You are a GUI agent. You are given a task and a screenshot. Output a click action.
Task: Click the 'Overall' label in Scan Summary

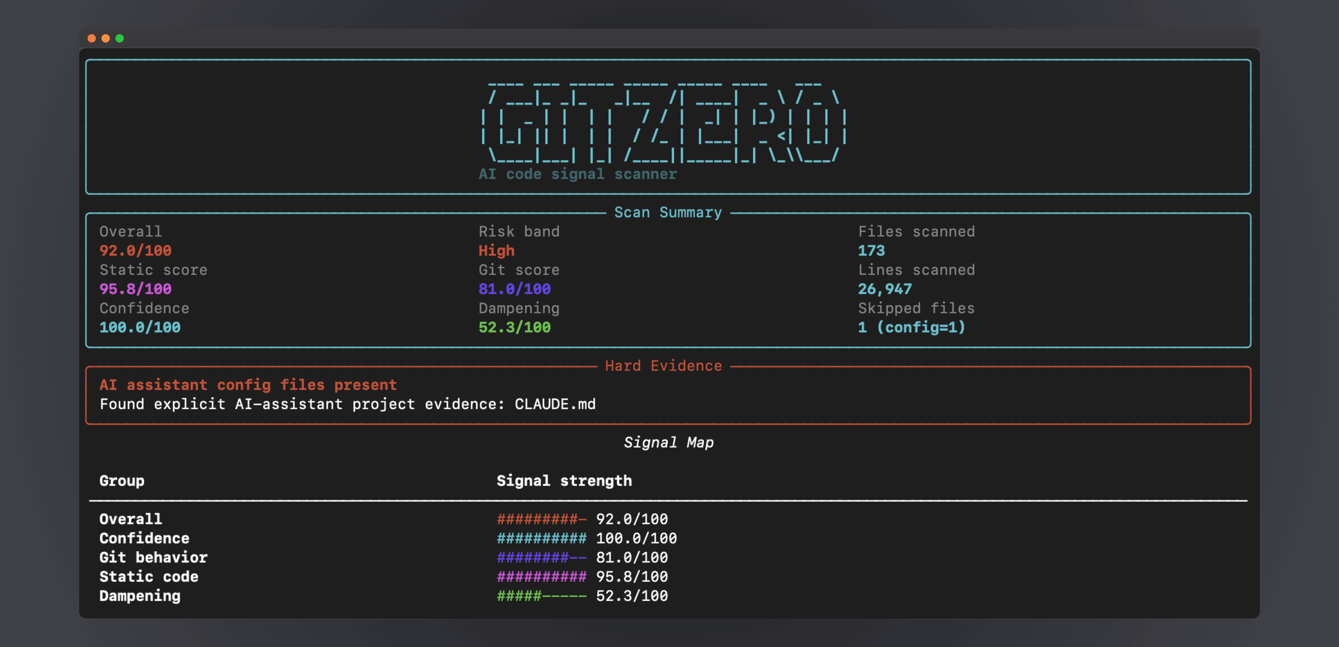pyautogui.click(x=130, y=231)
